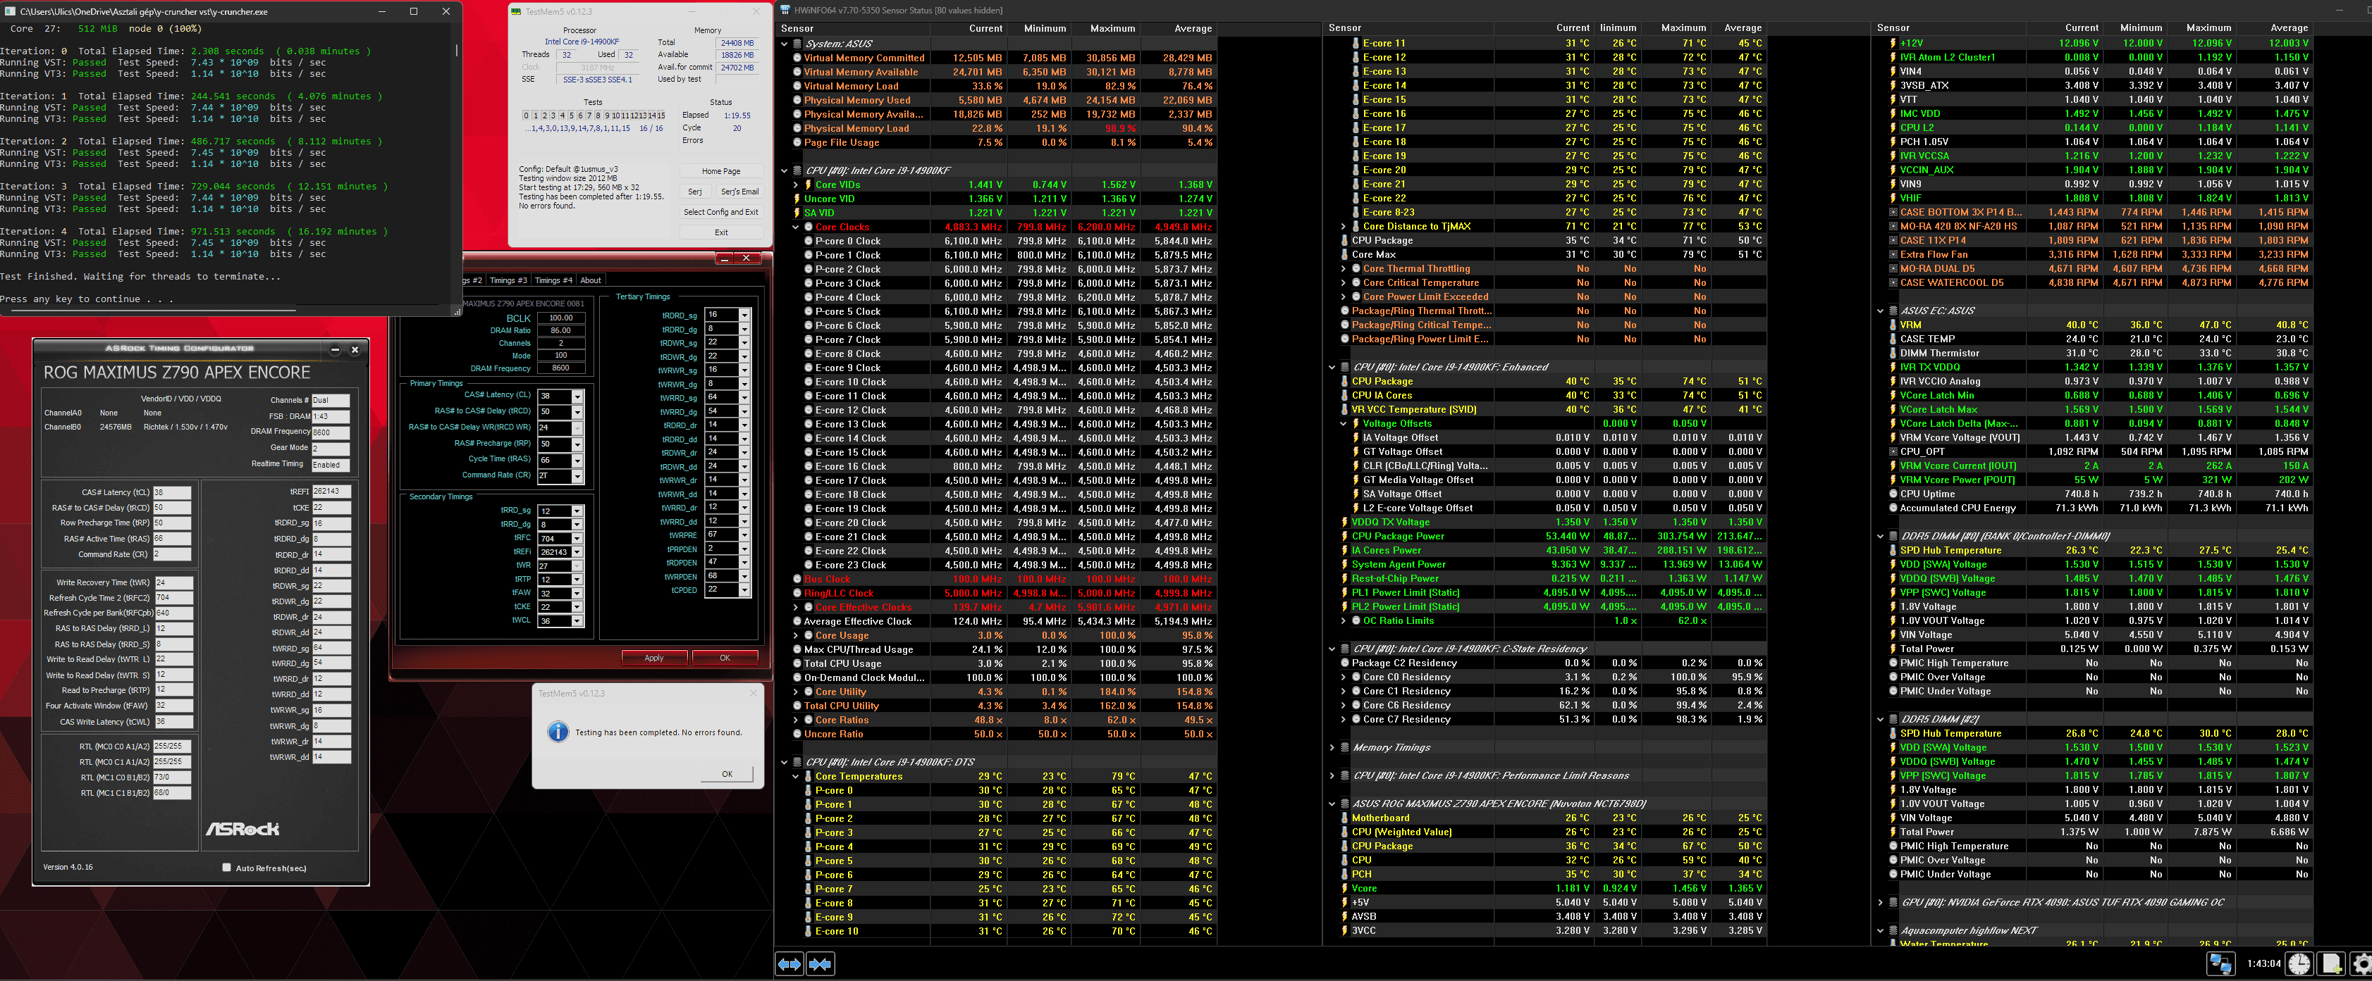The width and height of the screenshot is (2372, 981).
Task: Collapse the Core Clocks sensor tree
Action: 796,226
